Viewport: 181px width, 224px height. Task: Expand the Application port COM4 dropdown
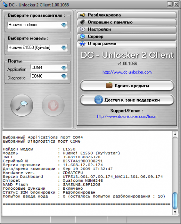[x=49, y=68]
